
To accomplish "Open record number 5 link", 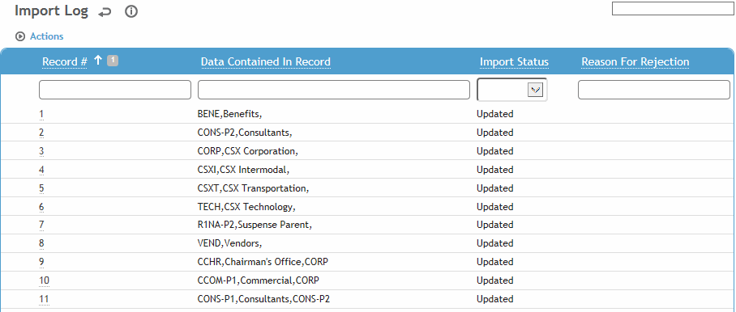I will coord(41,188).
